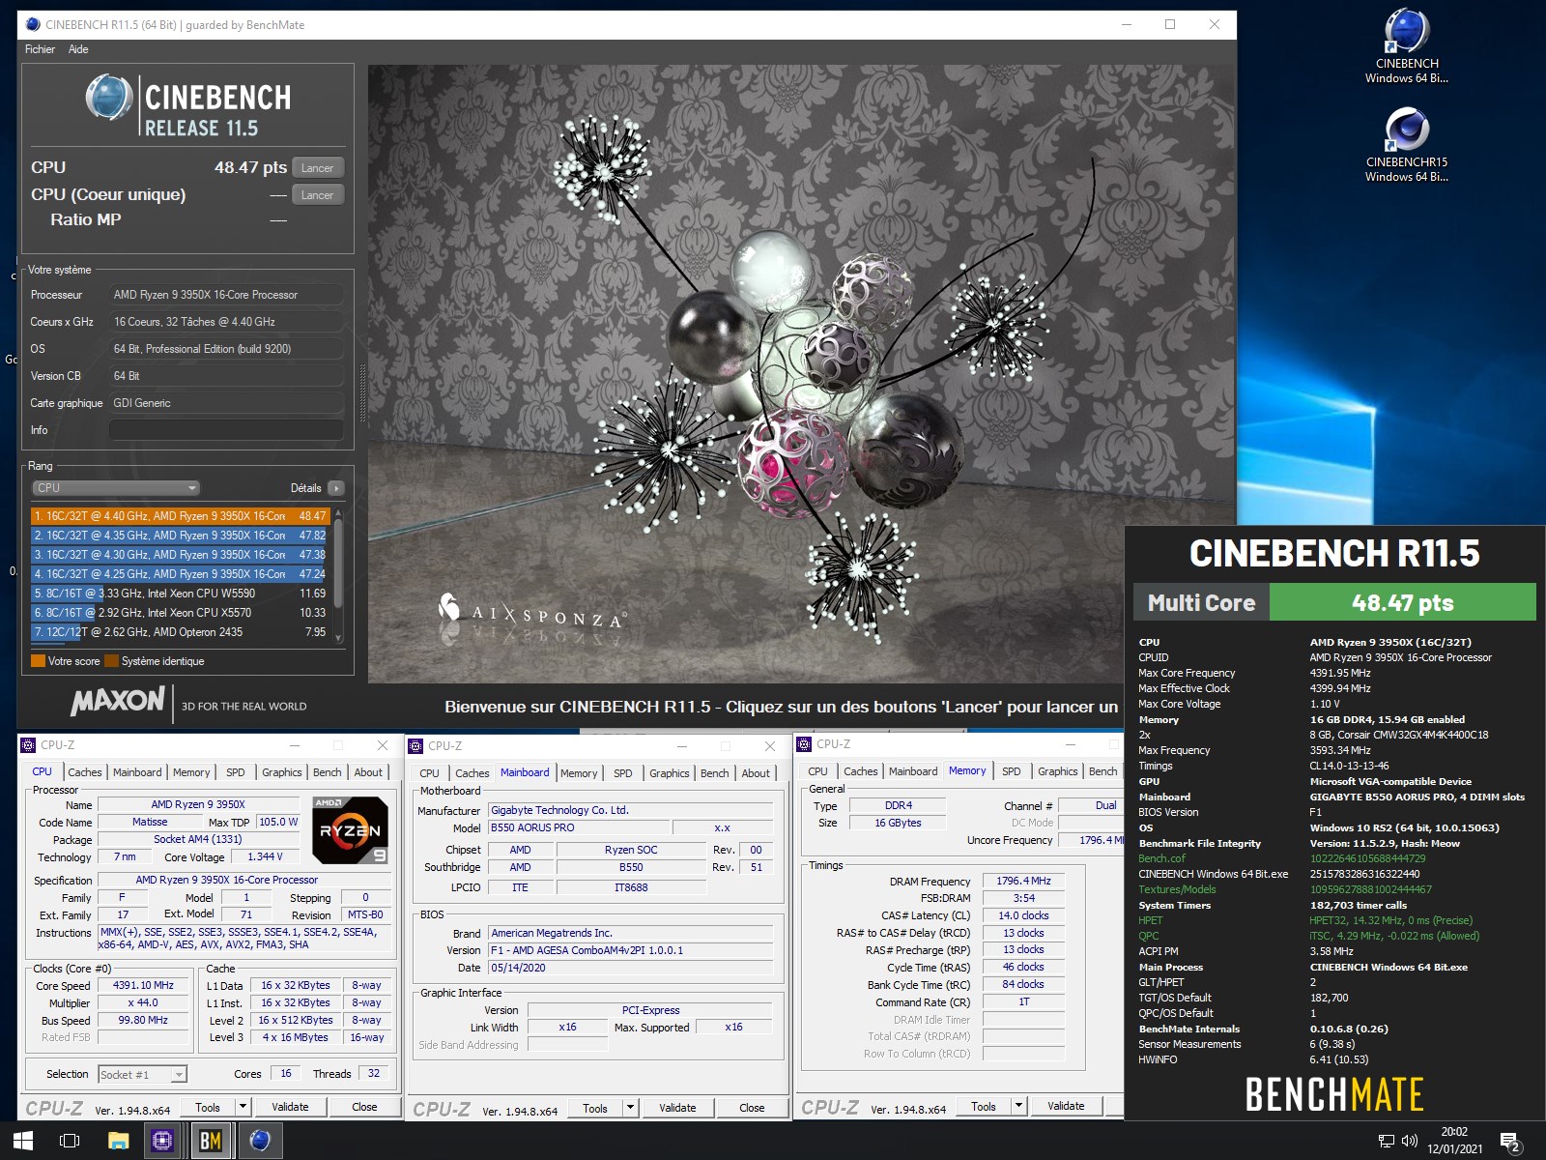This screenshot has width=1546, height=1160.
Task: Click the B550 AORUS PRO model field
Action: (x=578, y=828)
